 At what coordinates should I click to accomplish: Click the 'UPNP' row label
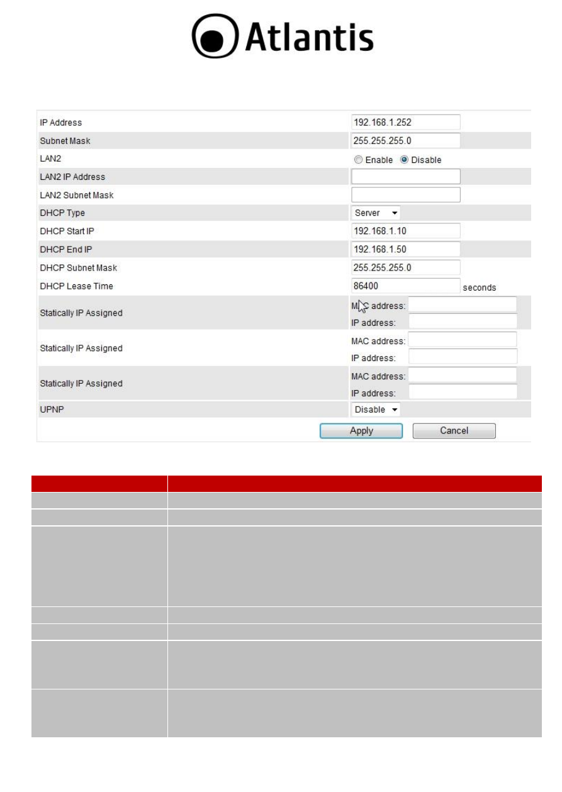(51, 410)
